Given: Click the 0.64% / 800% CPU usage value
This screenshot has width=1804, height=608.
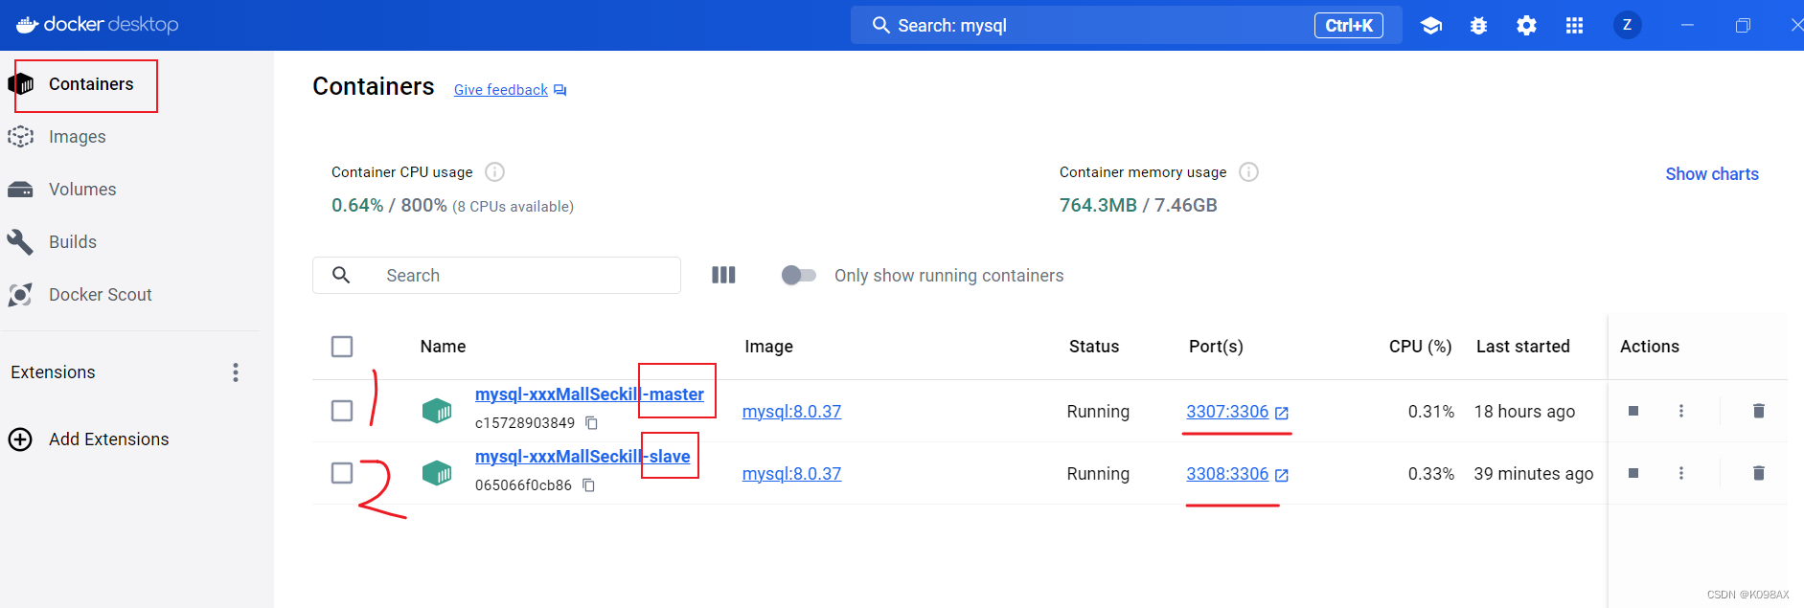Looking at the screenshot, I should (389, 206).
